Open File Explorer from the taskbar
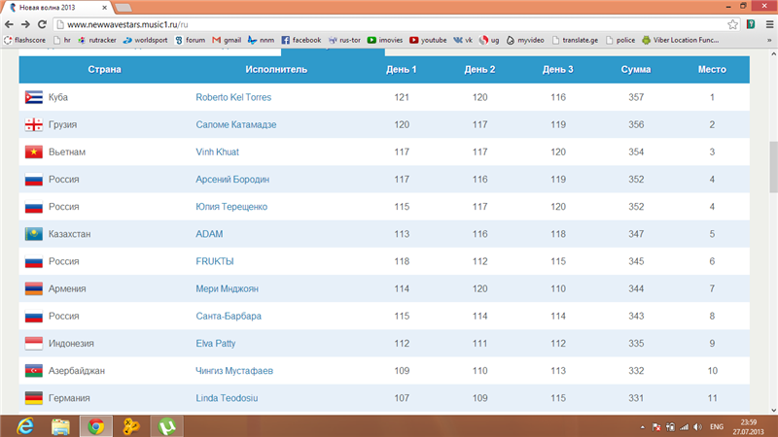The height and width of the screenshot is (437, 778). (60, 426)
